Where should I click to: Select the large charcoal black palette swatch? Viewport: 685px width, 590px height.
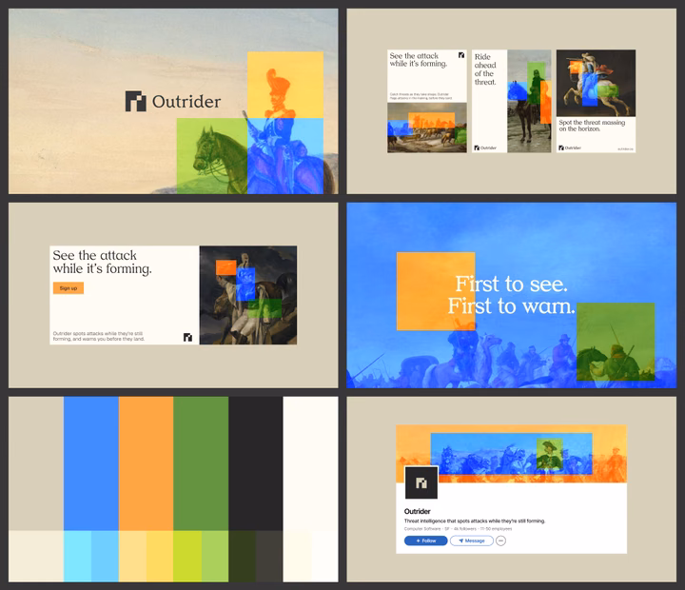256,463
